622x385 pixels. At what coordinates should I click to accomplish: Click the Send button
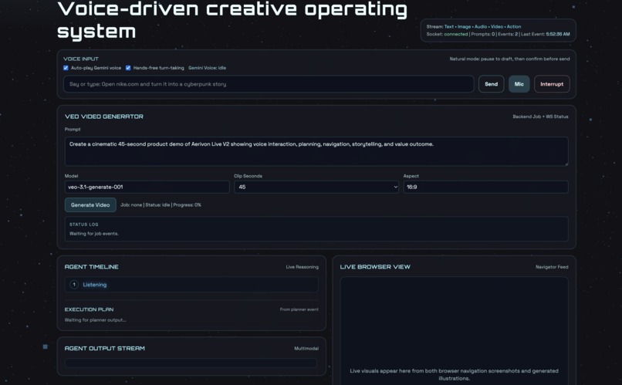point(491,84)
